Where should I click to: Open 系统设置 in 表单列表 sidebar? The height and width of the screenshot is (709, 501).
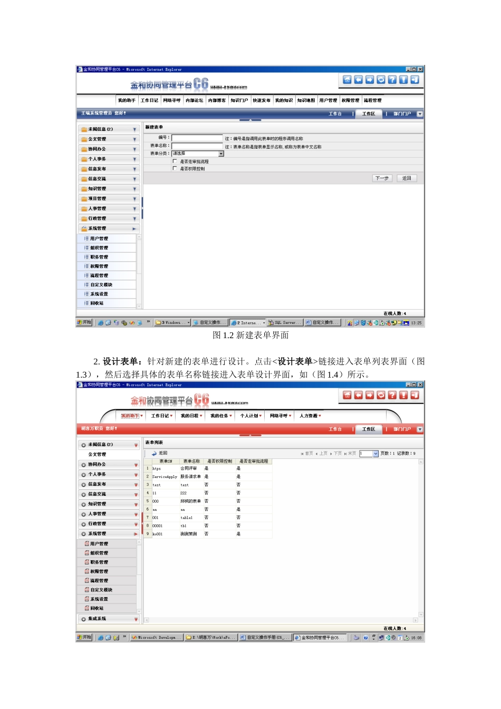tap(99, 599)
